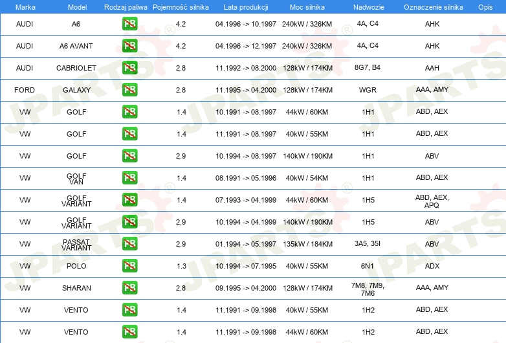Image resolution: width=506 pixels, height=343 pixels.
Task: Select the GALAXY model cell
Action: click(76, 90)
